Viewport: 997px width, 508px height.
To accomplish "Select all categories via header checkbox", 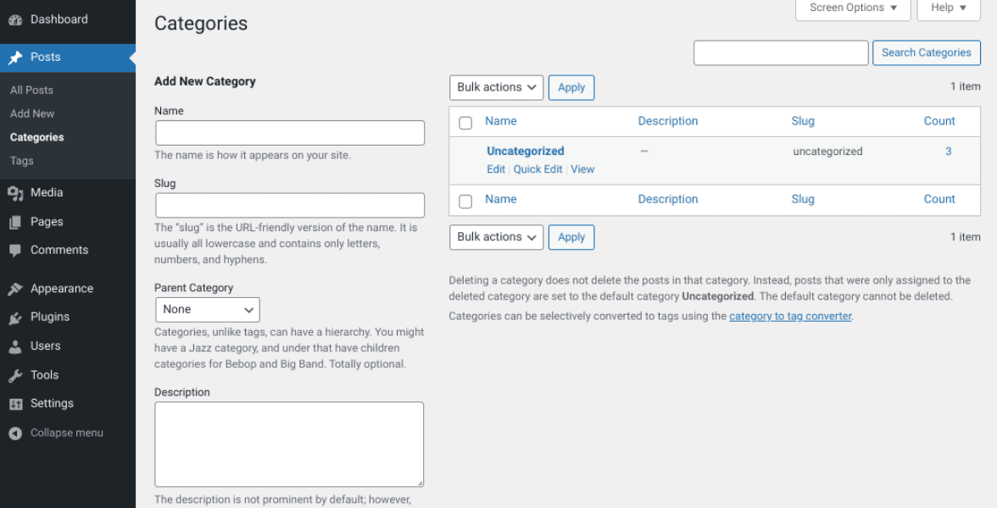I will 465,121.
